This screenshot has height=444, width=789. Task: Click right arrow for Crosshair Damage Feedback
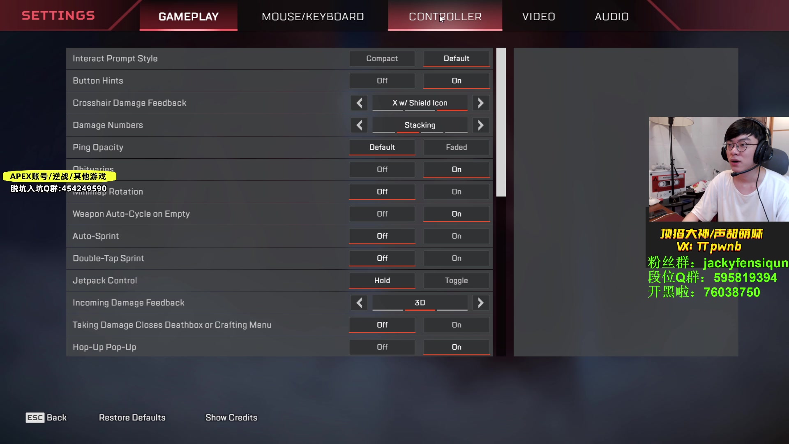pyautogui.click(x=480, y=103)
